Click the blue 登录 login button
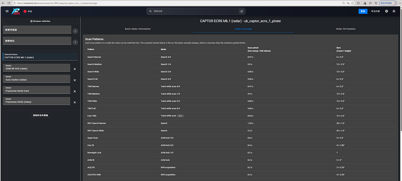Screen dimensions: 402x181 [x=363, y=11]
